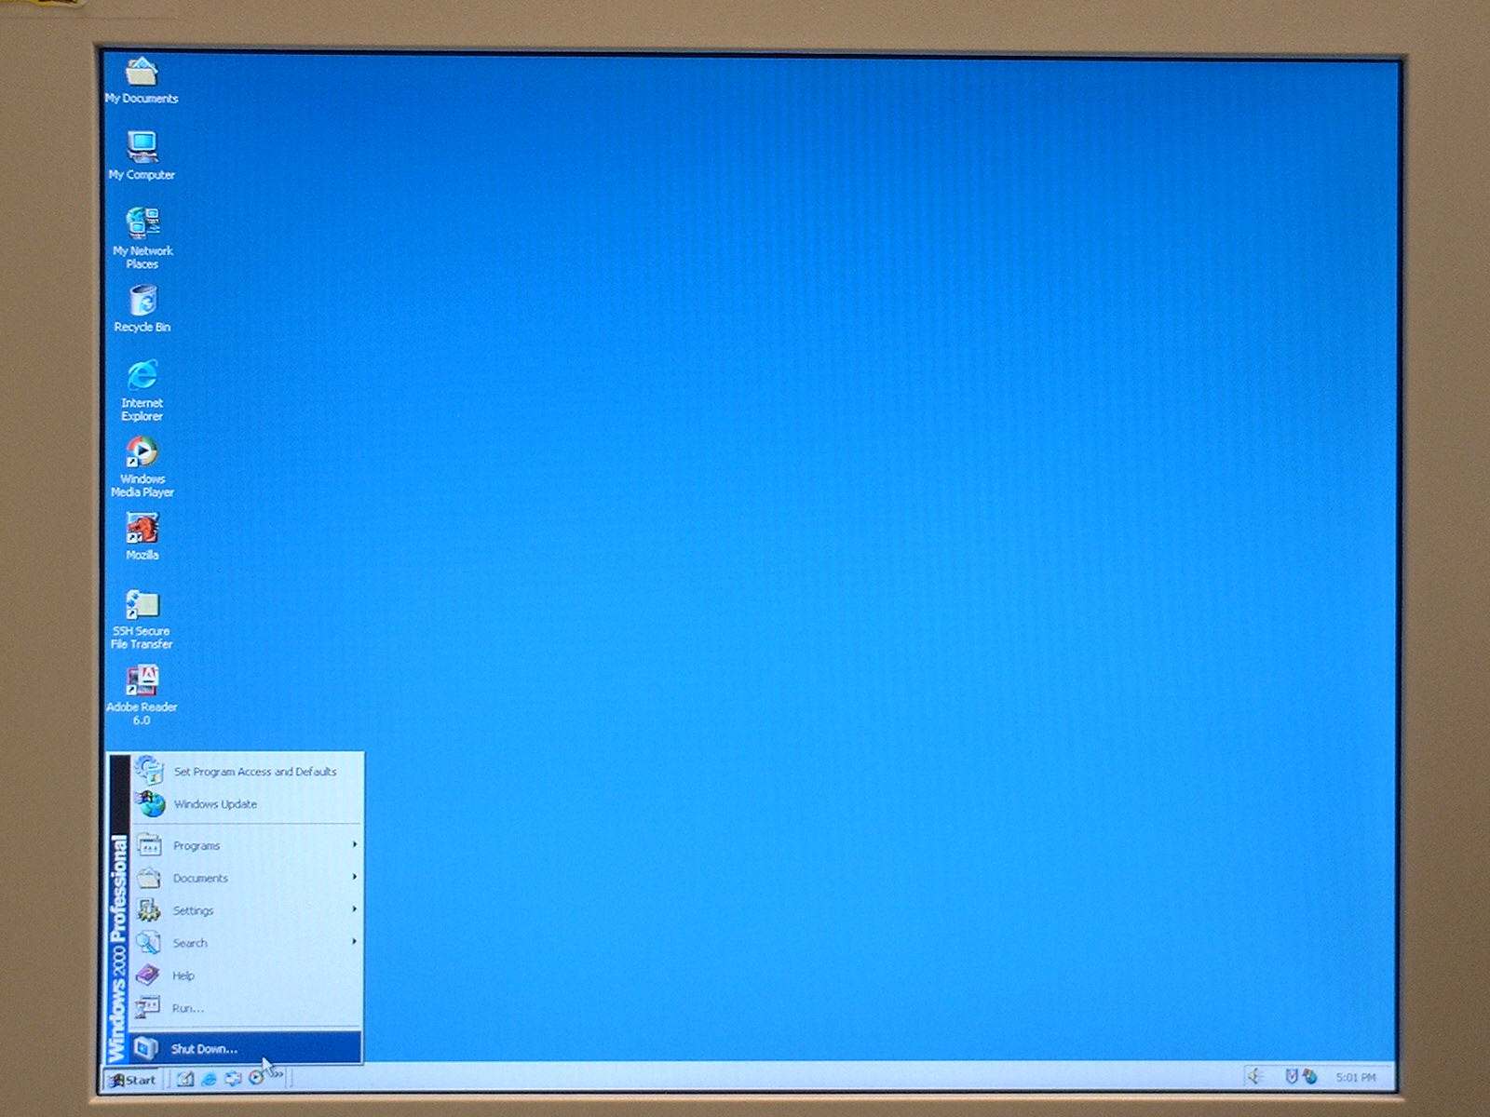This screenshot has width=1490, height=1117.
Task: Show more Quick Launch items chevron
Action: (x=278, y=1075)
